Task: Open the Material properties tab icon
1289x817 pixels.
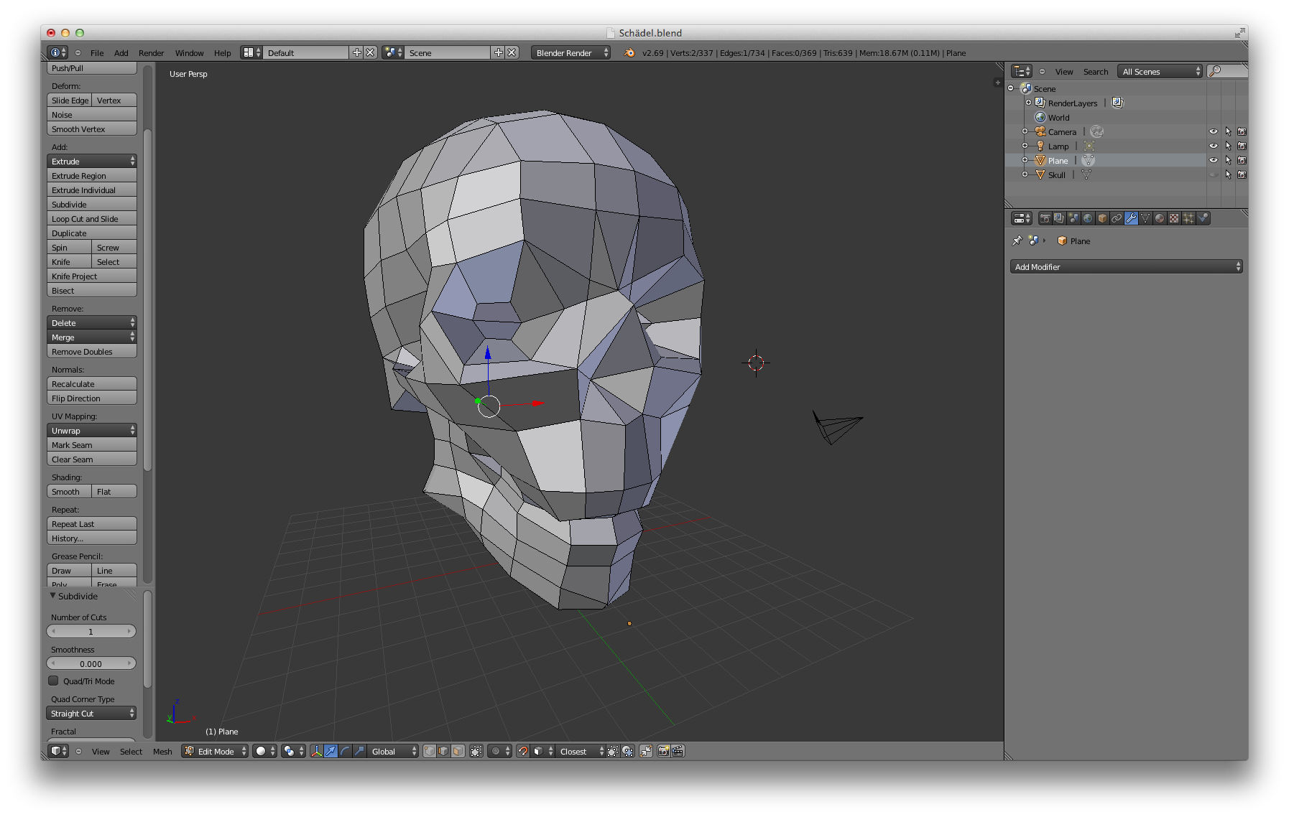Action: [1160, 218]
